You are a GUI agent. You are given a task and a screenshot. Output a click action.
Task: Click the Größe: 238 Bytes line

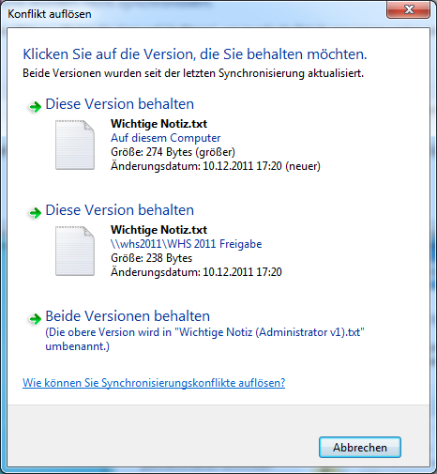(x=152, y=258)
